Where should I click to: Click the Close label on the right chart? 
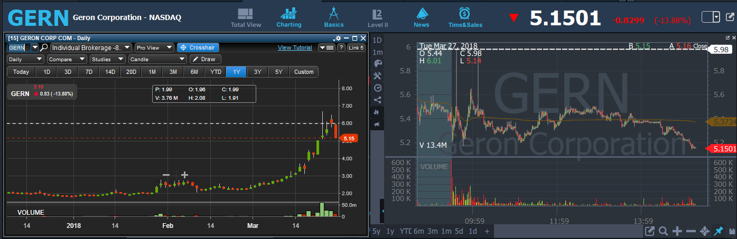701,46
